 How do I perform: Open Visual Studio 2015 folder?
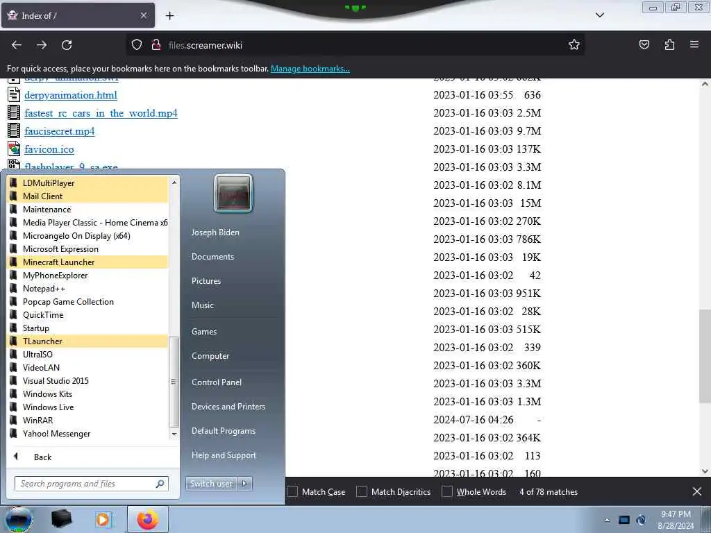pos(88,380)
